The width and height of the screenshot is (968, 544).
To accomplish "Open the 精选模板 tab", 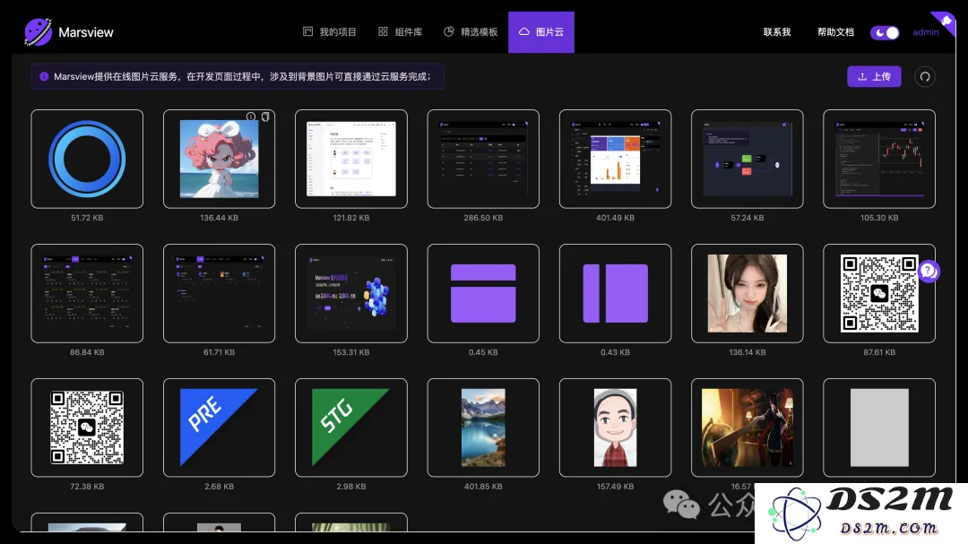I will (x=471, y=32).
